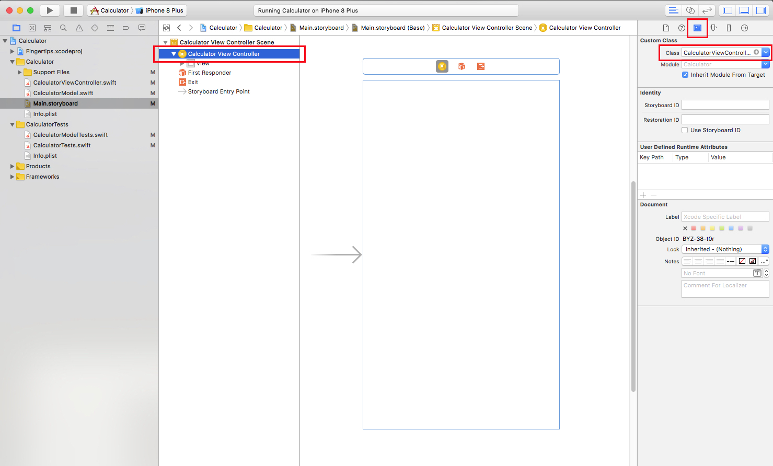The height and width of the screenshot is (466, 773).
Task: Uncheck Inherit Module From Target
Action: pyautogui.click(x=685, y=75)
